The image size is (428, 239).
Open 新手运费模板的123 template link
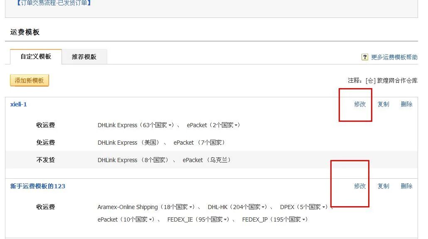pos(38,186)
